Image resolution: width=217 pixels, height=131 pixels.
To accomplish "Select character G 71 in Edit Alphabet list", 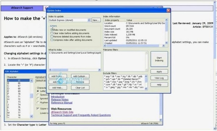I will pos(18,97).
